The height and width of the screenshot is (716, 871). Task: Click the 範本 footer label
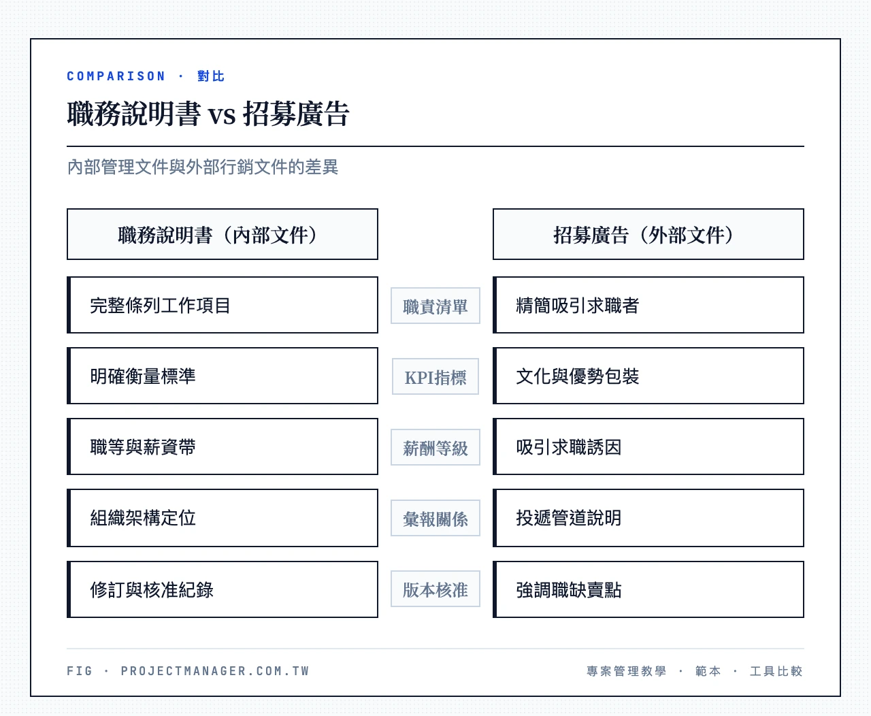tap(708, 671)
